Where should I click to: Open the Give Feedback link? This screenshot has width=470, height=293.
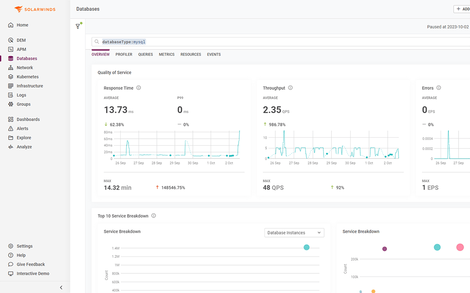click(x=28, y=264)
